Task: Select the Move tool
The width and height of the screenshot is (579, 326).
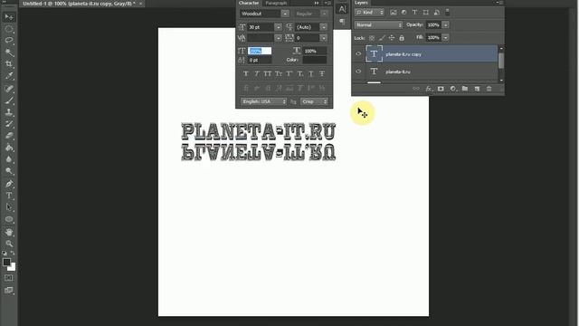Action: click(9, 17)
